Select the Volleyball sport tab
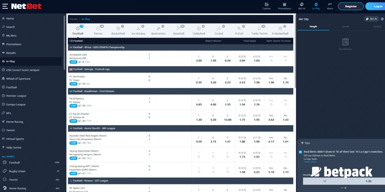Screen dimensions: 385x192 [x=199, y=31]
